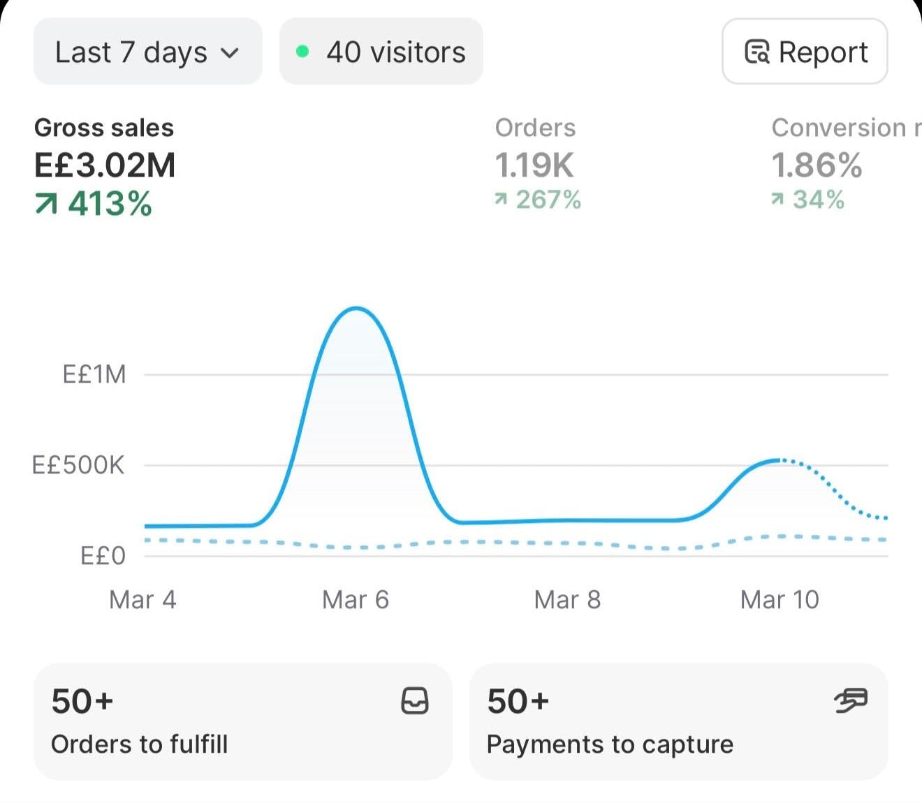Click the 267% orders increase arrow

click(500, 200)
